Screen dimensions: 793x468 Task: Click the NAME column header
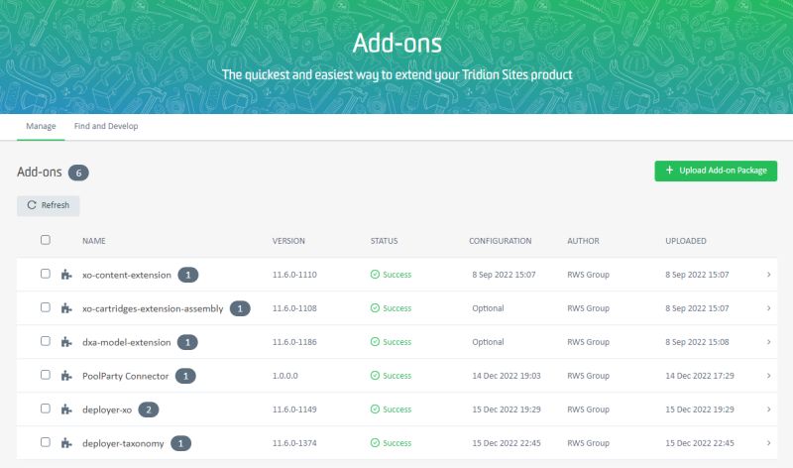[94, 241]
